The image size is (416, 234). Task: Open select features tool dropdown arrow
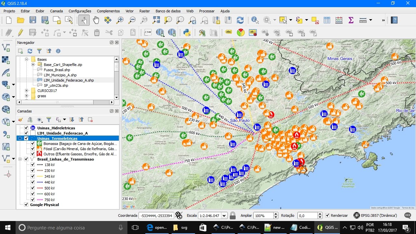coord(290,20)
